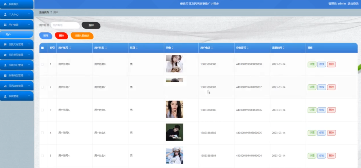Image resolution: width=361 pixels, height=168 pixels.
Task: Click 详情 for row 用户账号8
Action: click(x=312, y=64)
